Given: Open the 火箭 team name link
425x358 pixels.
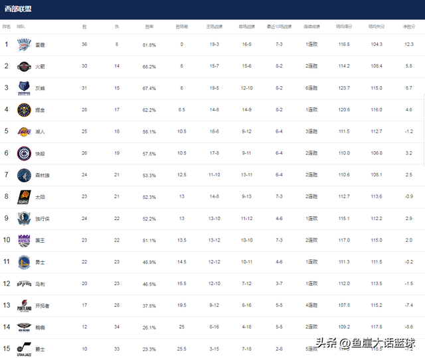Looking at the screenshot, I should coord(40,66).
